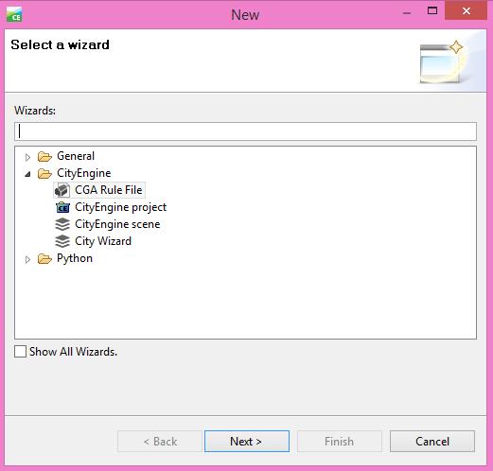Enable the Show All Wizards checkbox

point(21,351)
